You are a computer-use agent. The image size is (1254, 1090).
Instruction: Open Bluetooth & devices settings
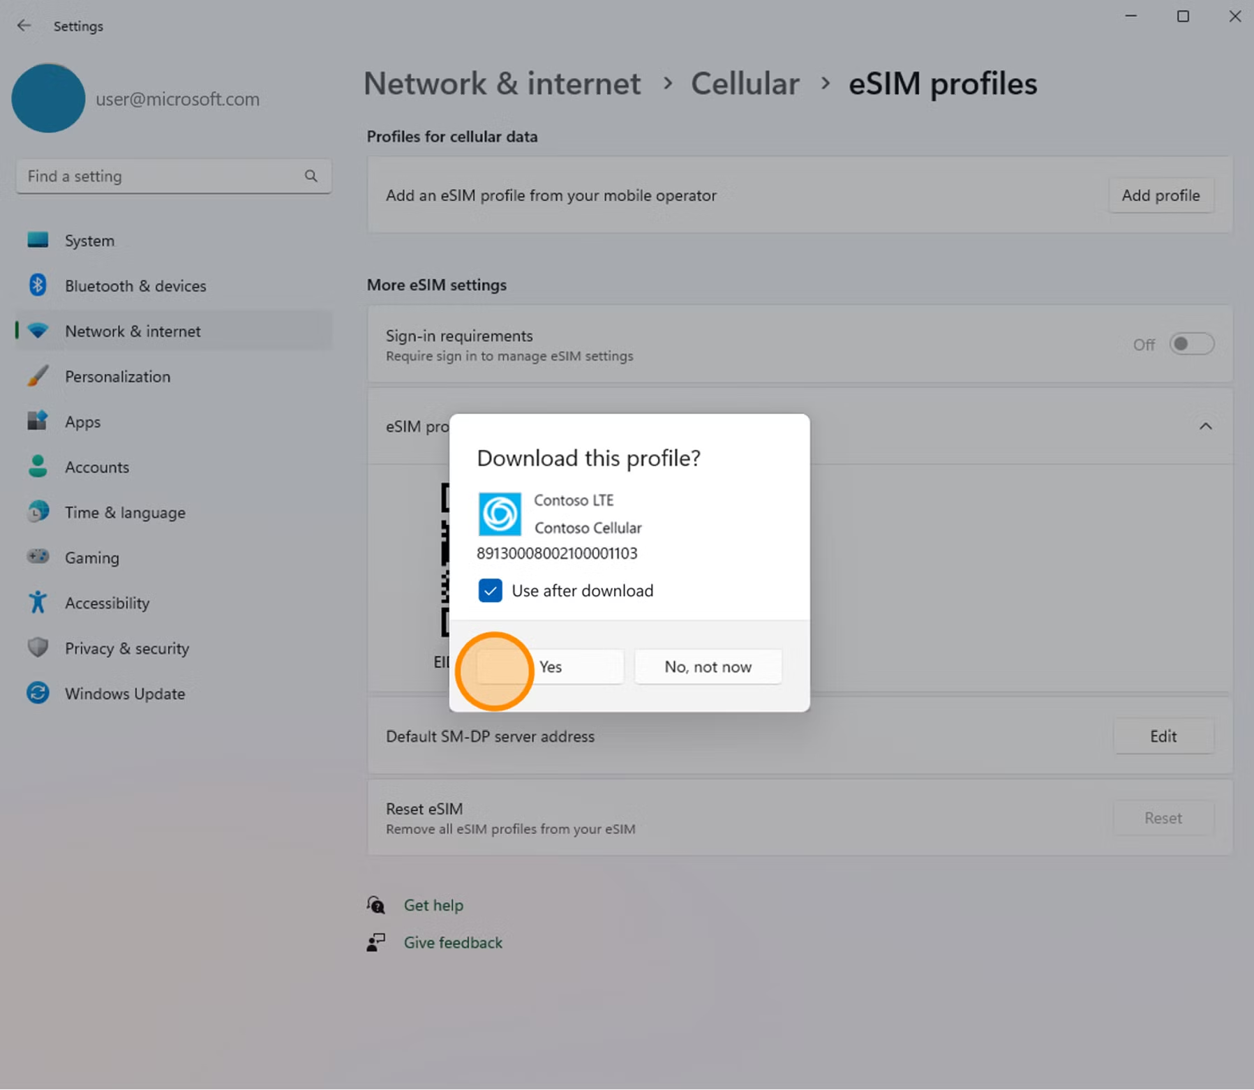click(x=135, y=286)
